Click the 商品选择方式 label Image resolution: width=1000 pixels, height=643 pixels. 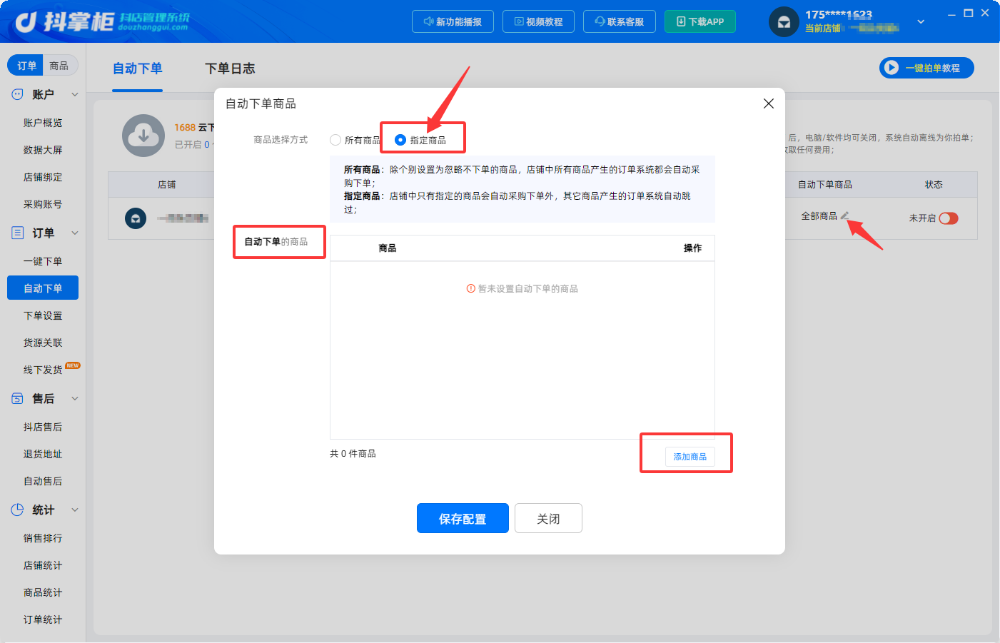click(x=281, y=140)
